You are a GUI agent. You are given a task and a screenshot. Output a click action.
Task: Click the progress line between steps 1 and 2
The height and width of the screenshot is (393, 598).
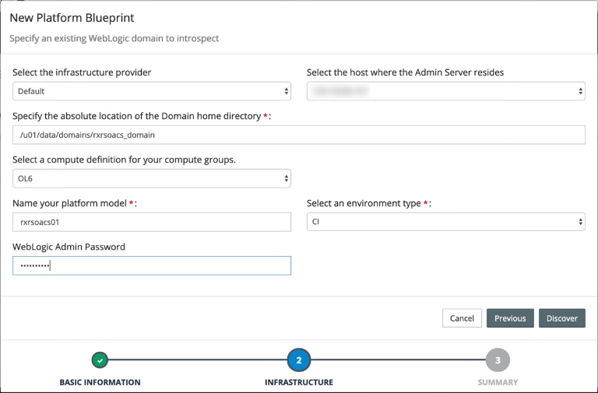[x=199, y=360]
